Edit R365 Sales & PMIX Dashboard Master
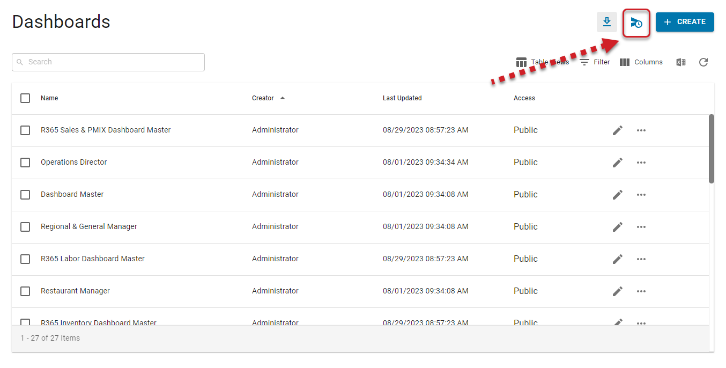The image size is (726, 368). pyautogui.click(x=618, y=130)
